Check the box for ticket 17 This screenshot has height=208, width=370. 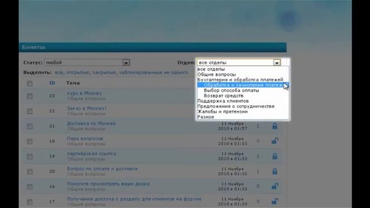pyautogui.click(x=29, y=202)
